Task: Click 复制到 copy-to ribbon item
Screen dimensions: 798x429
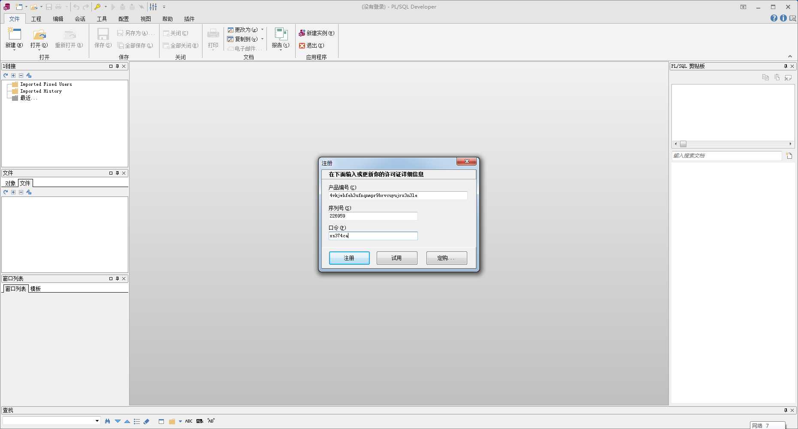Action: (242, 39)
